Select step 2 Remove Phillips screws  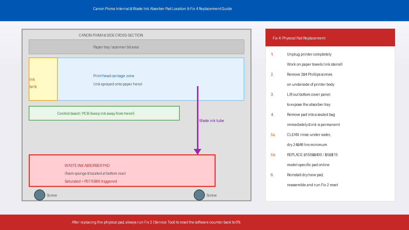(x=309, y=75)
